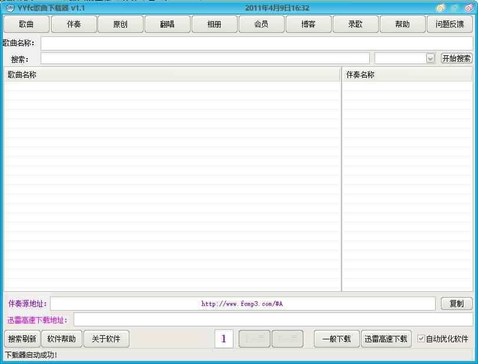
Task: Click the pink winged icon in title bar
Action: point(469,8)
